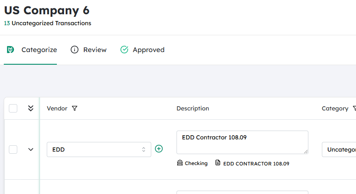Click the circled checkmark icon beside Approved

click(x=124, y=50)
